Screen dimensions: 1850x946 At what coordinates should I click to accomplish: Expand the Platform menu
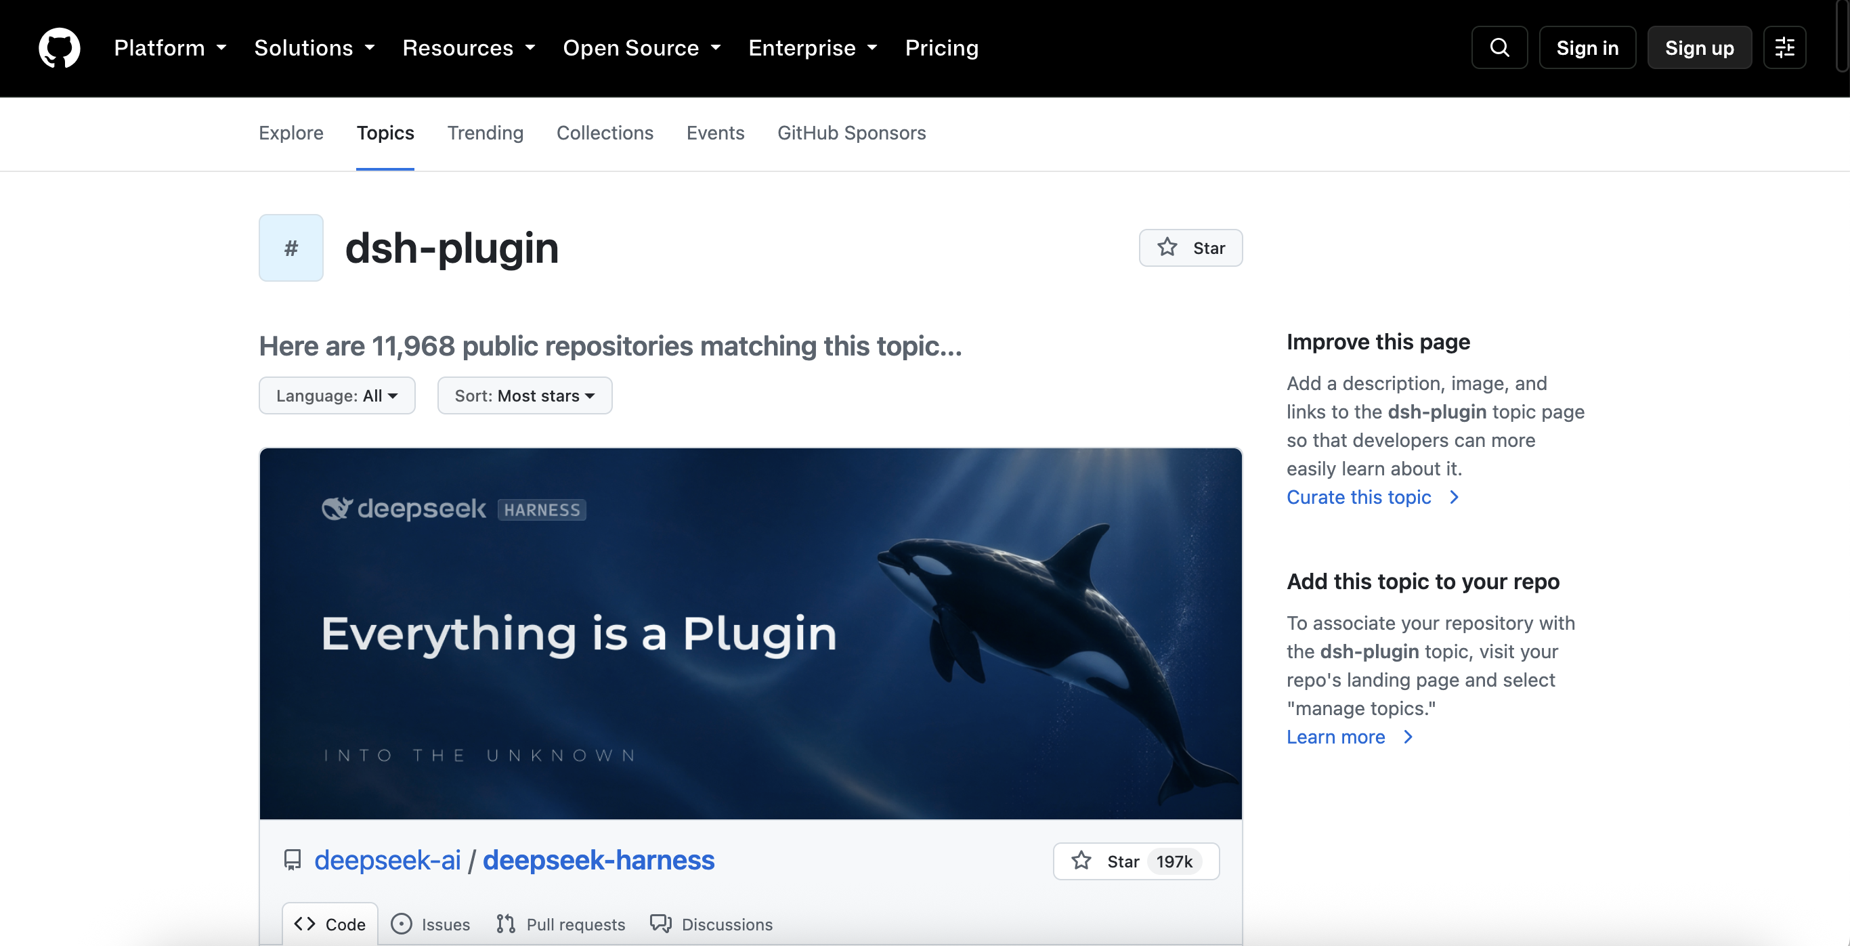(170, 48)
